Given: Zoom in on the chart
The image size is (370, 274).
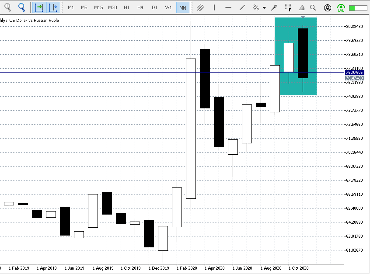Looking at the screenshot, I should point(8,7).
